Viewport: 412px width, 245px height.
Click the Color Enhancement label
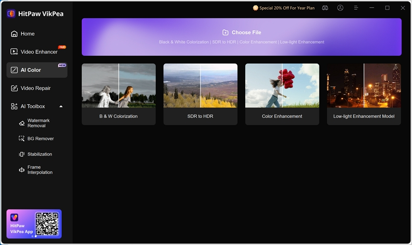pyautogui.click(x=282, y=116)
